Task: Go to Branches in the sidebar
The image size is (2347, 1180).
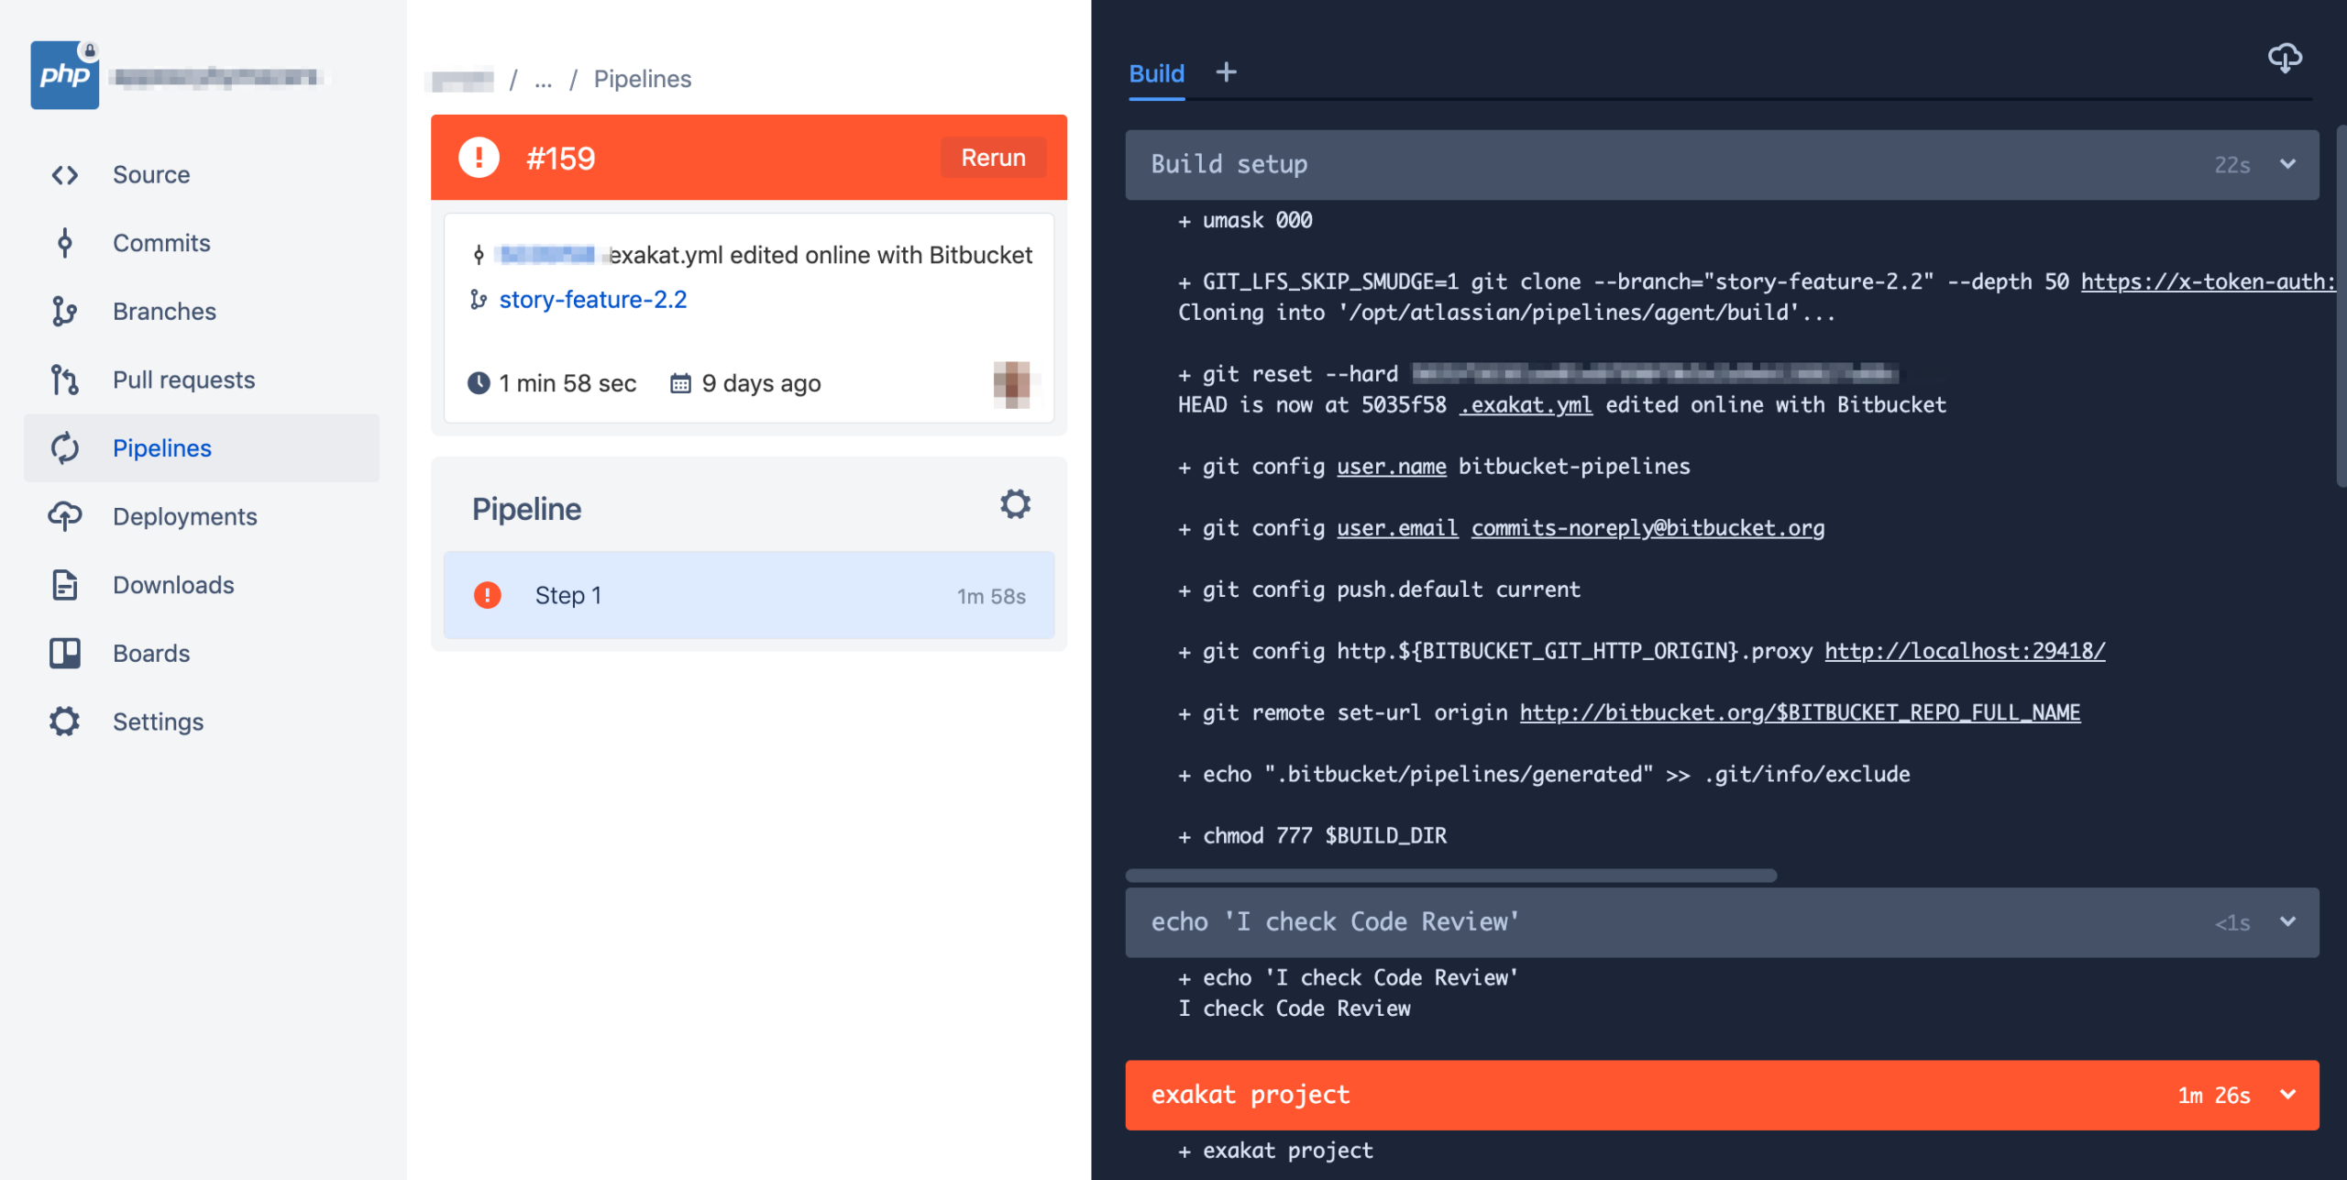Action: [x=202, y=312]
